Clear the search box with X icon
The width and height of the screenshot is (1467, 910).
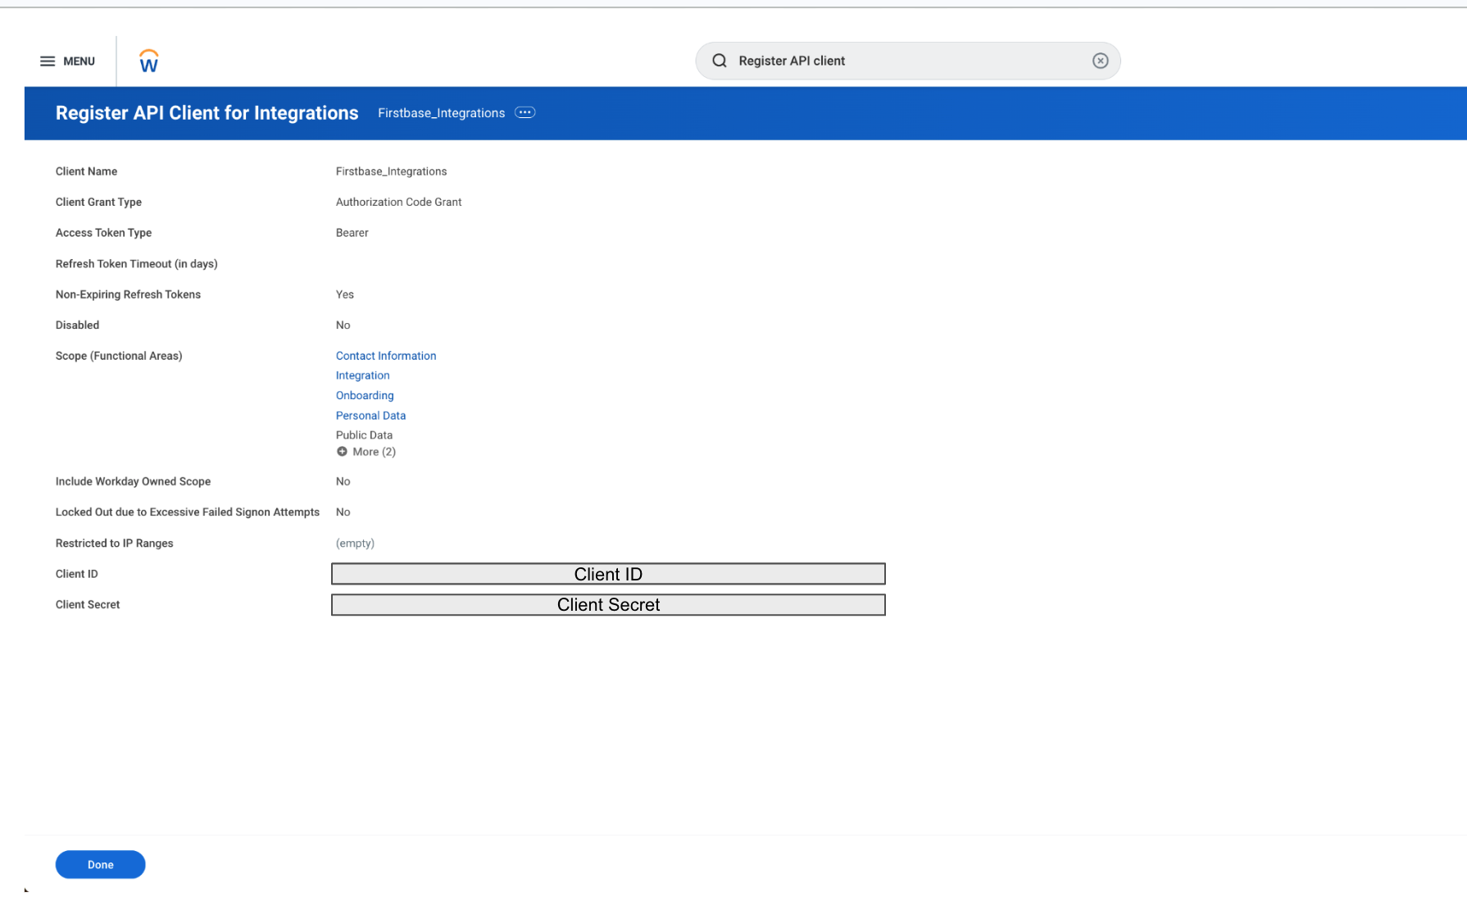click(x=1100, y=61)
